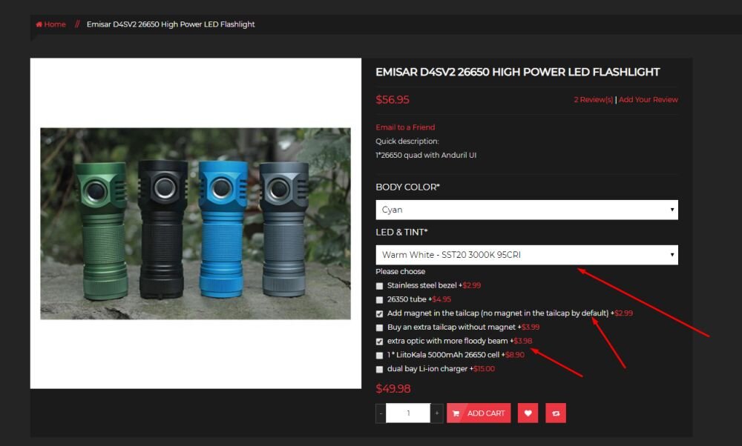Click the Add Your Review link
This screenshot has height=446, width=742.
[x=649, y=100]
